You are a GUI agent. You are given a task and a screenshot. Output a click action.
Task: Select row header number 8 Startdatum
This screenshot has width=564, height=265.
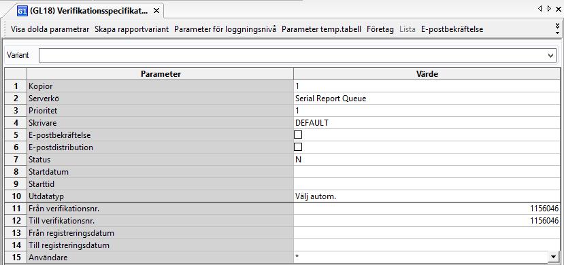coord(16,172)
